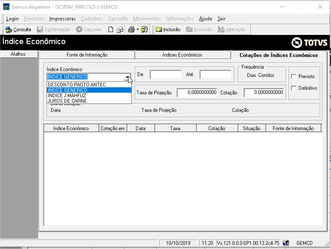
Task: Click the Cotação em column header
Action: [x=113, y=128]
